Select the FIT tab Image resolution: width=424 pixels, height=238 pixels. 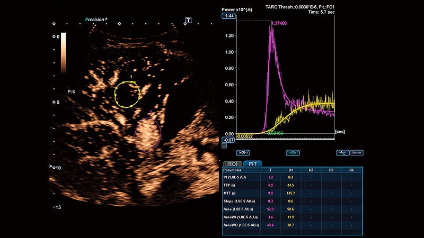coord(253,164)
